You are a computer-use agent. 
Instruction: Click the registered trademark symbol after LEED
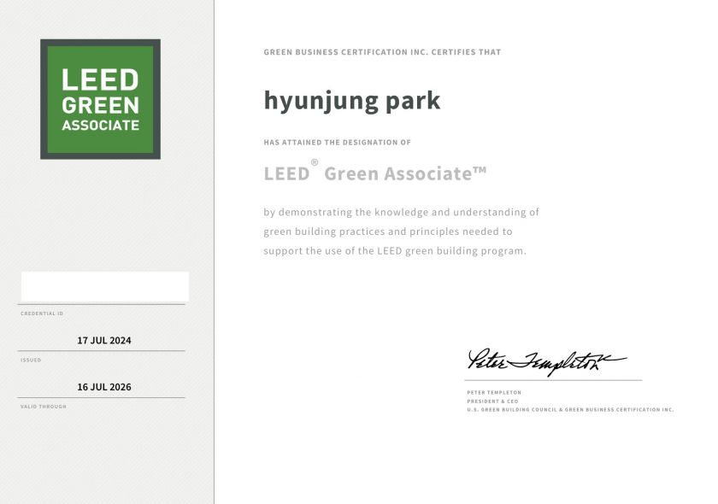point(315,163)
